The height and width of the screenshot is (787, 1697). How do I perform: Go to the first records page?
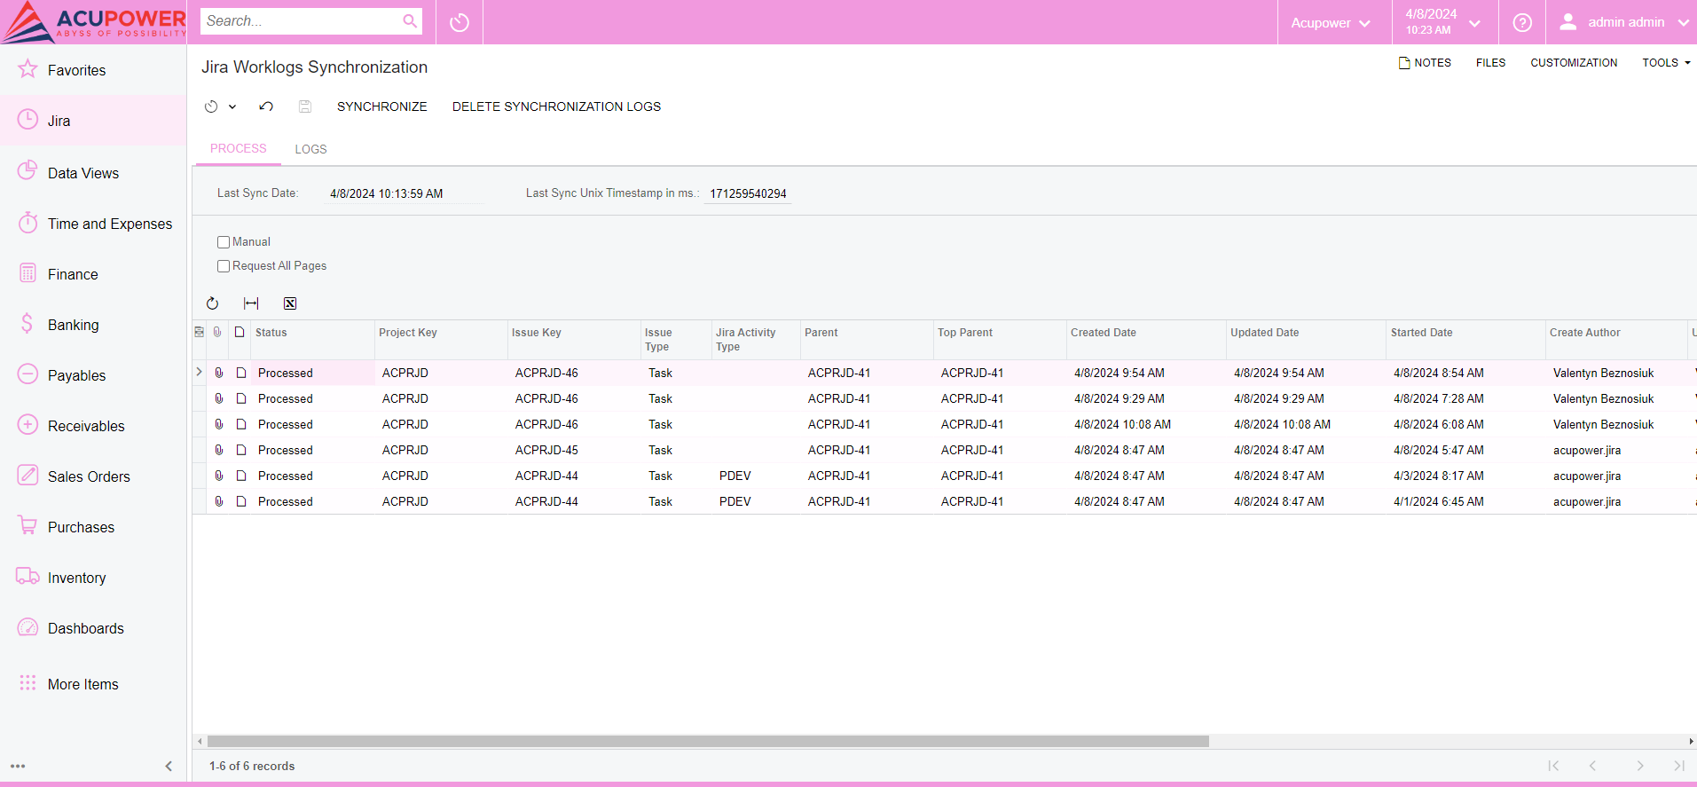1553,766
